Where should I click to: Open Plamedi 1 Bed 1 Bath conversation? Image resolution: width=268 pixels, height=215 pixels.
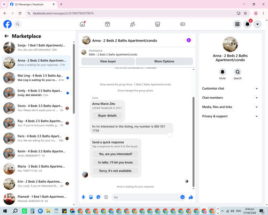coord(36,199)
